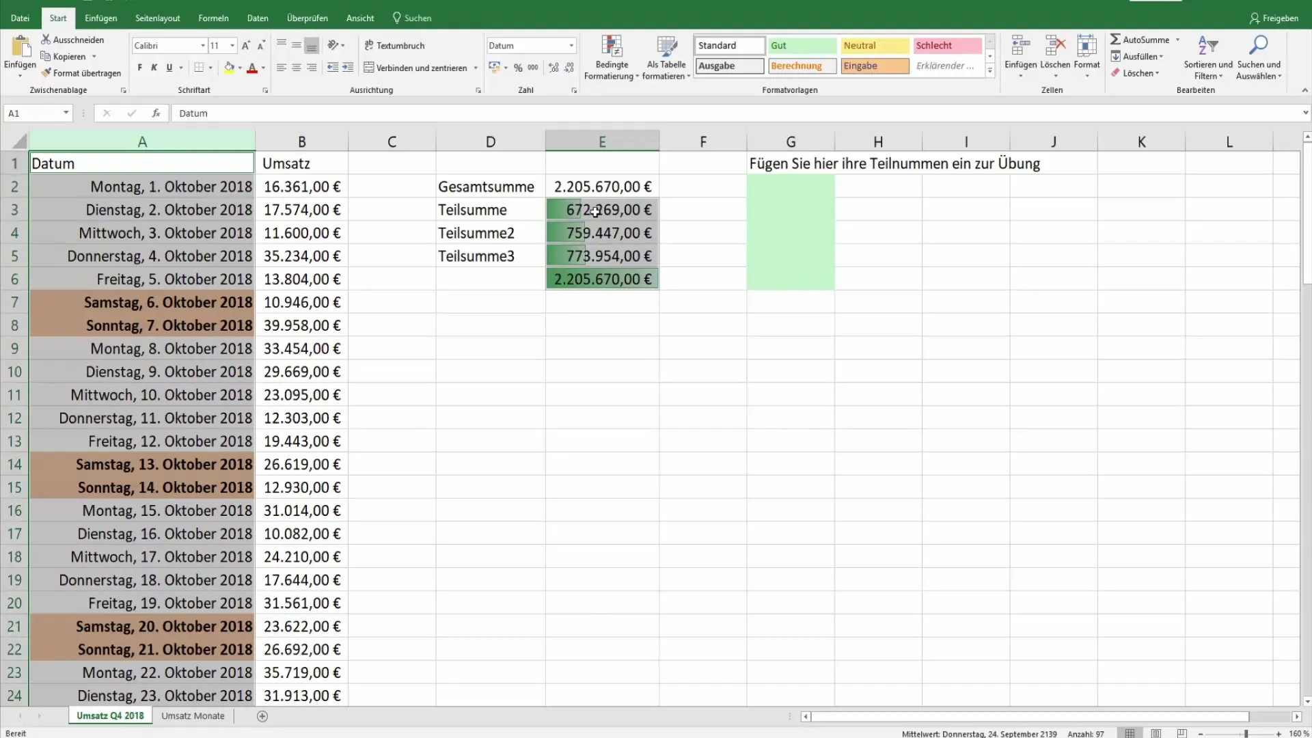Toggle italic K formatting

154,68
